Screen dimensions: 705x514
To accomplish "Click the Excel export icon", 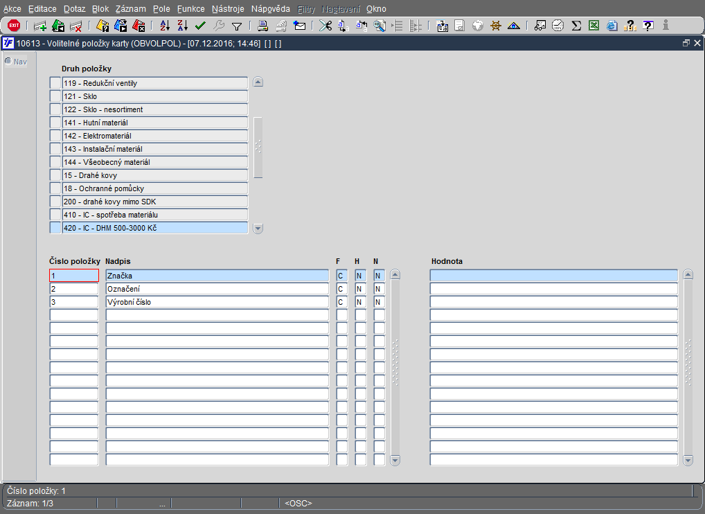I will point(594,26).
